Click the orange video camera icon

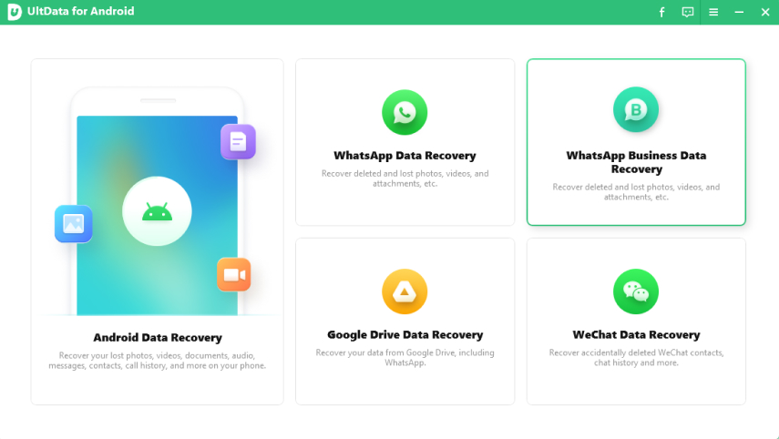point(233,274)
